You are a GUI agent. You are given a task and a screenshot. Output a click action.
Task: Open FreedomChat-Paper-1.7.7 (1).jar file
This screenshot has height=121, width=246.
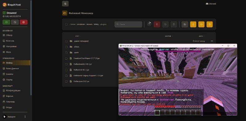[87, 58]
